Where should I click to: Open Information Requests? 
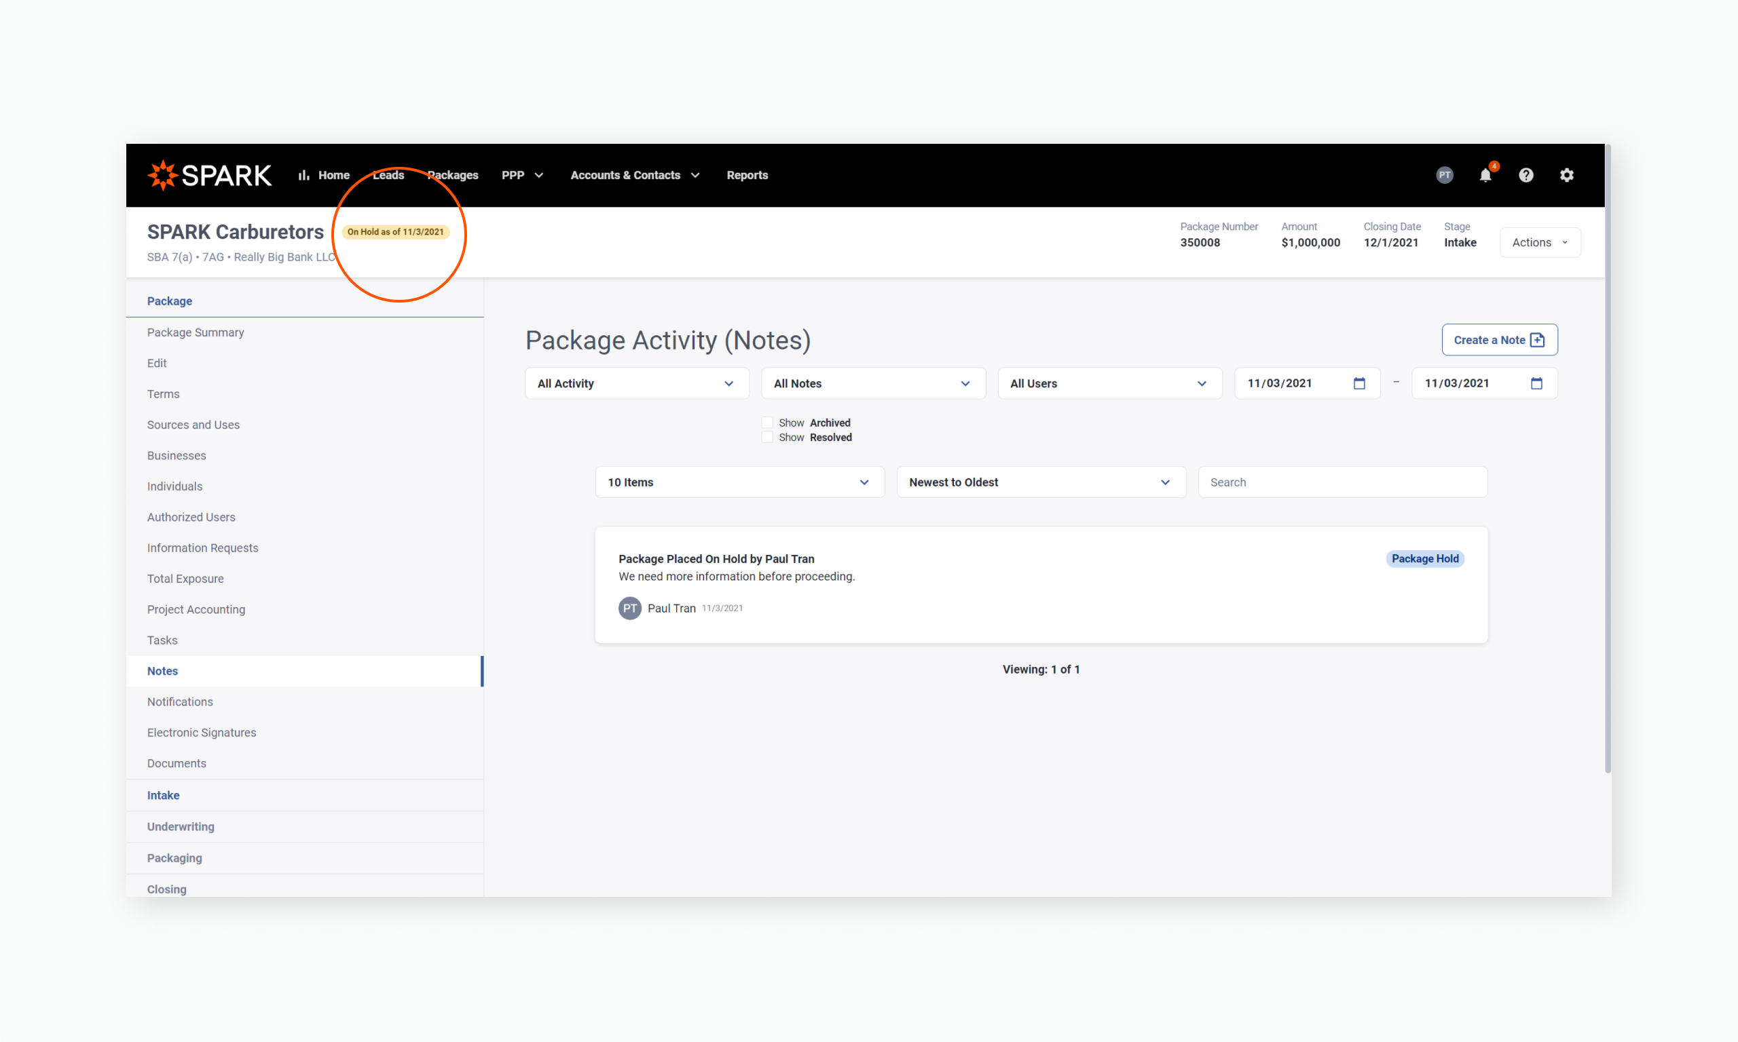tap(304, 548)
